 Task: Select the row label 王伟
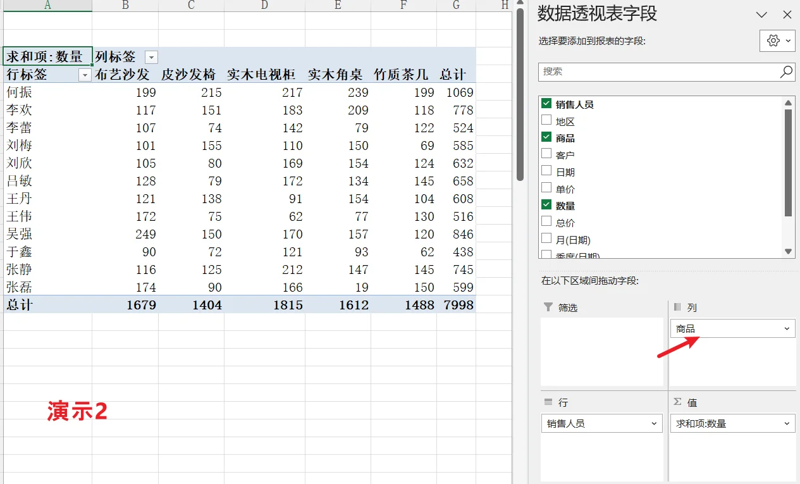(x=47, y=216)
